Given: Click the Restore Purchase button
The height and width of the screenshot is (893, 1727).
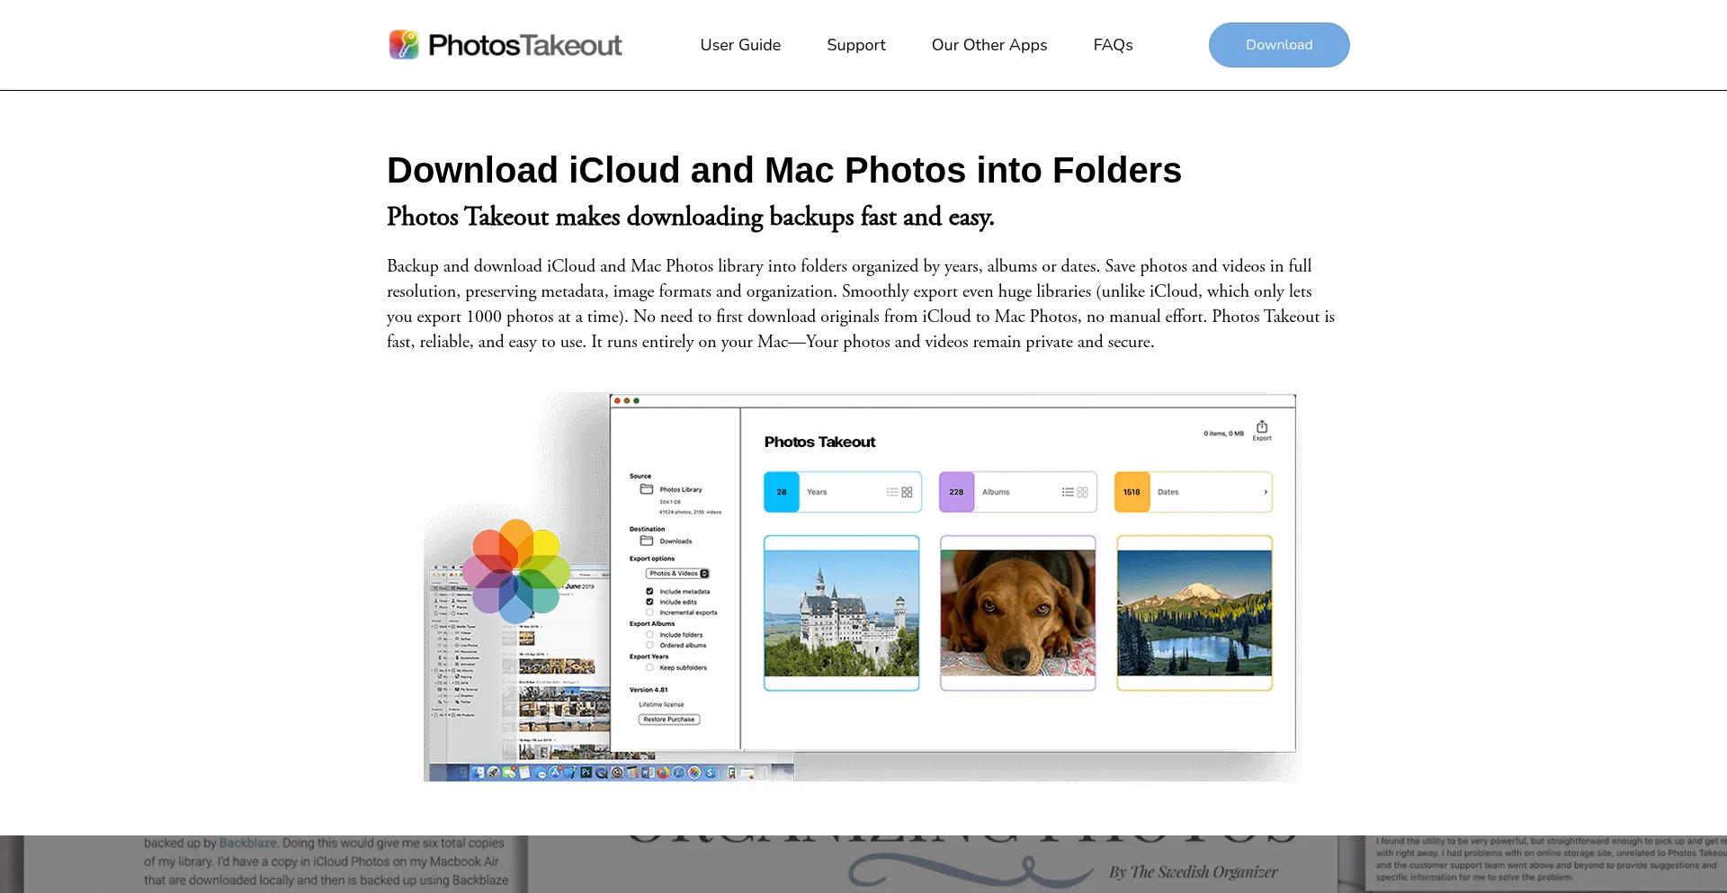Looking at the screenshot, I should point(668,719).
